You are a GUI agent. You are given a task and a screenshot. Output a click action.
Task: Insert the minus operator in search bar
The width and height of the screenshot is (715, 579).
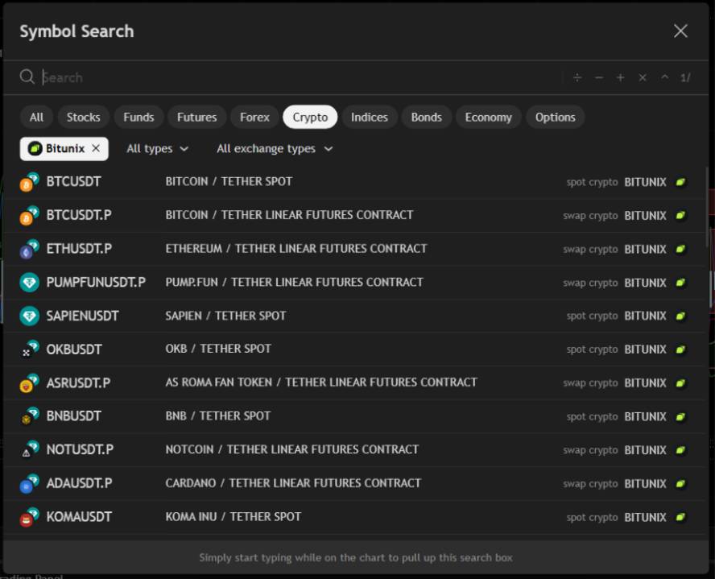pos(599,78)
